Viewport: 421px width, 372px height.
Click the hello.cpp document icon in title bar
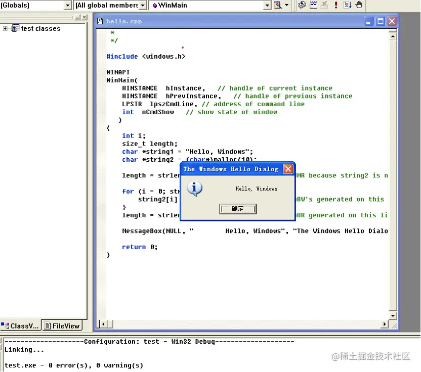pos(100,21)
